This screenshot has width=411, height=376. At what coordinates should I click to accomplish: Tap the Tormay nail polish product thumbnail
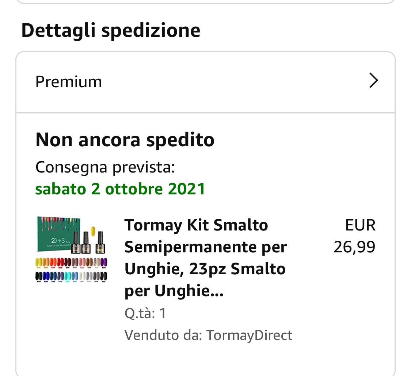point(72,249)
